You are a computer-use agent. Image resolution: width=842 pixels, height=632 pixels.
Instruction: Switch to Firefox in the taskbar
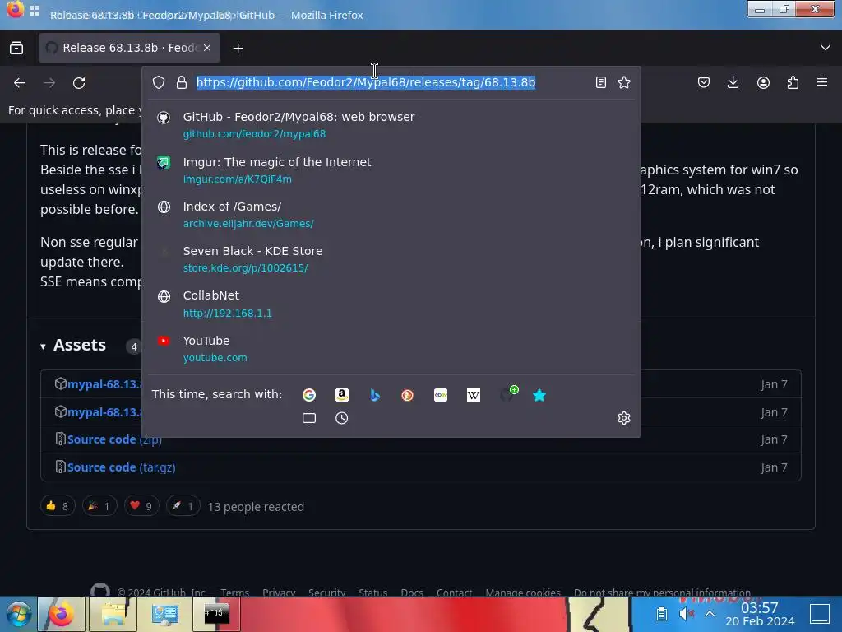click(x=61, y=614)
